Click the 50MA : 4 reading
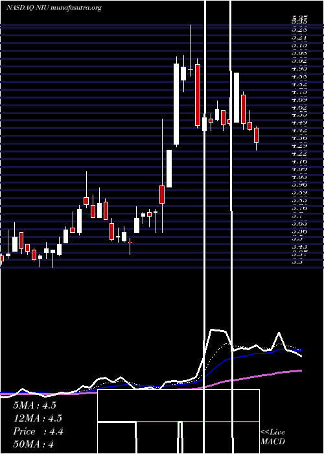Viewport: 324px width, 454px height. [33, 444]
